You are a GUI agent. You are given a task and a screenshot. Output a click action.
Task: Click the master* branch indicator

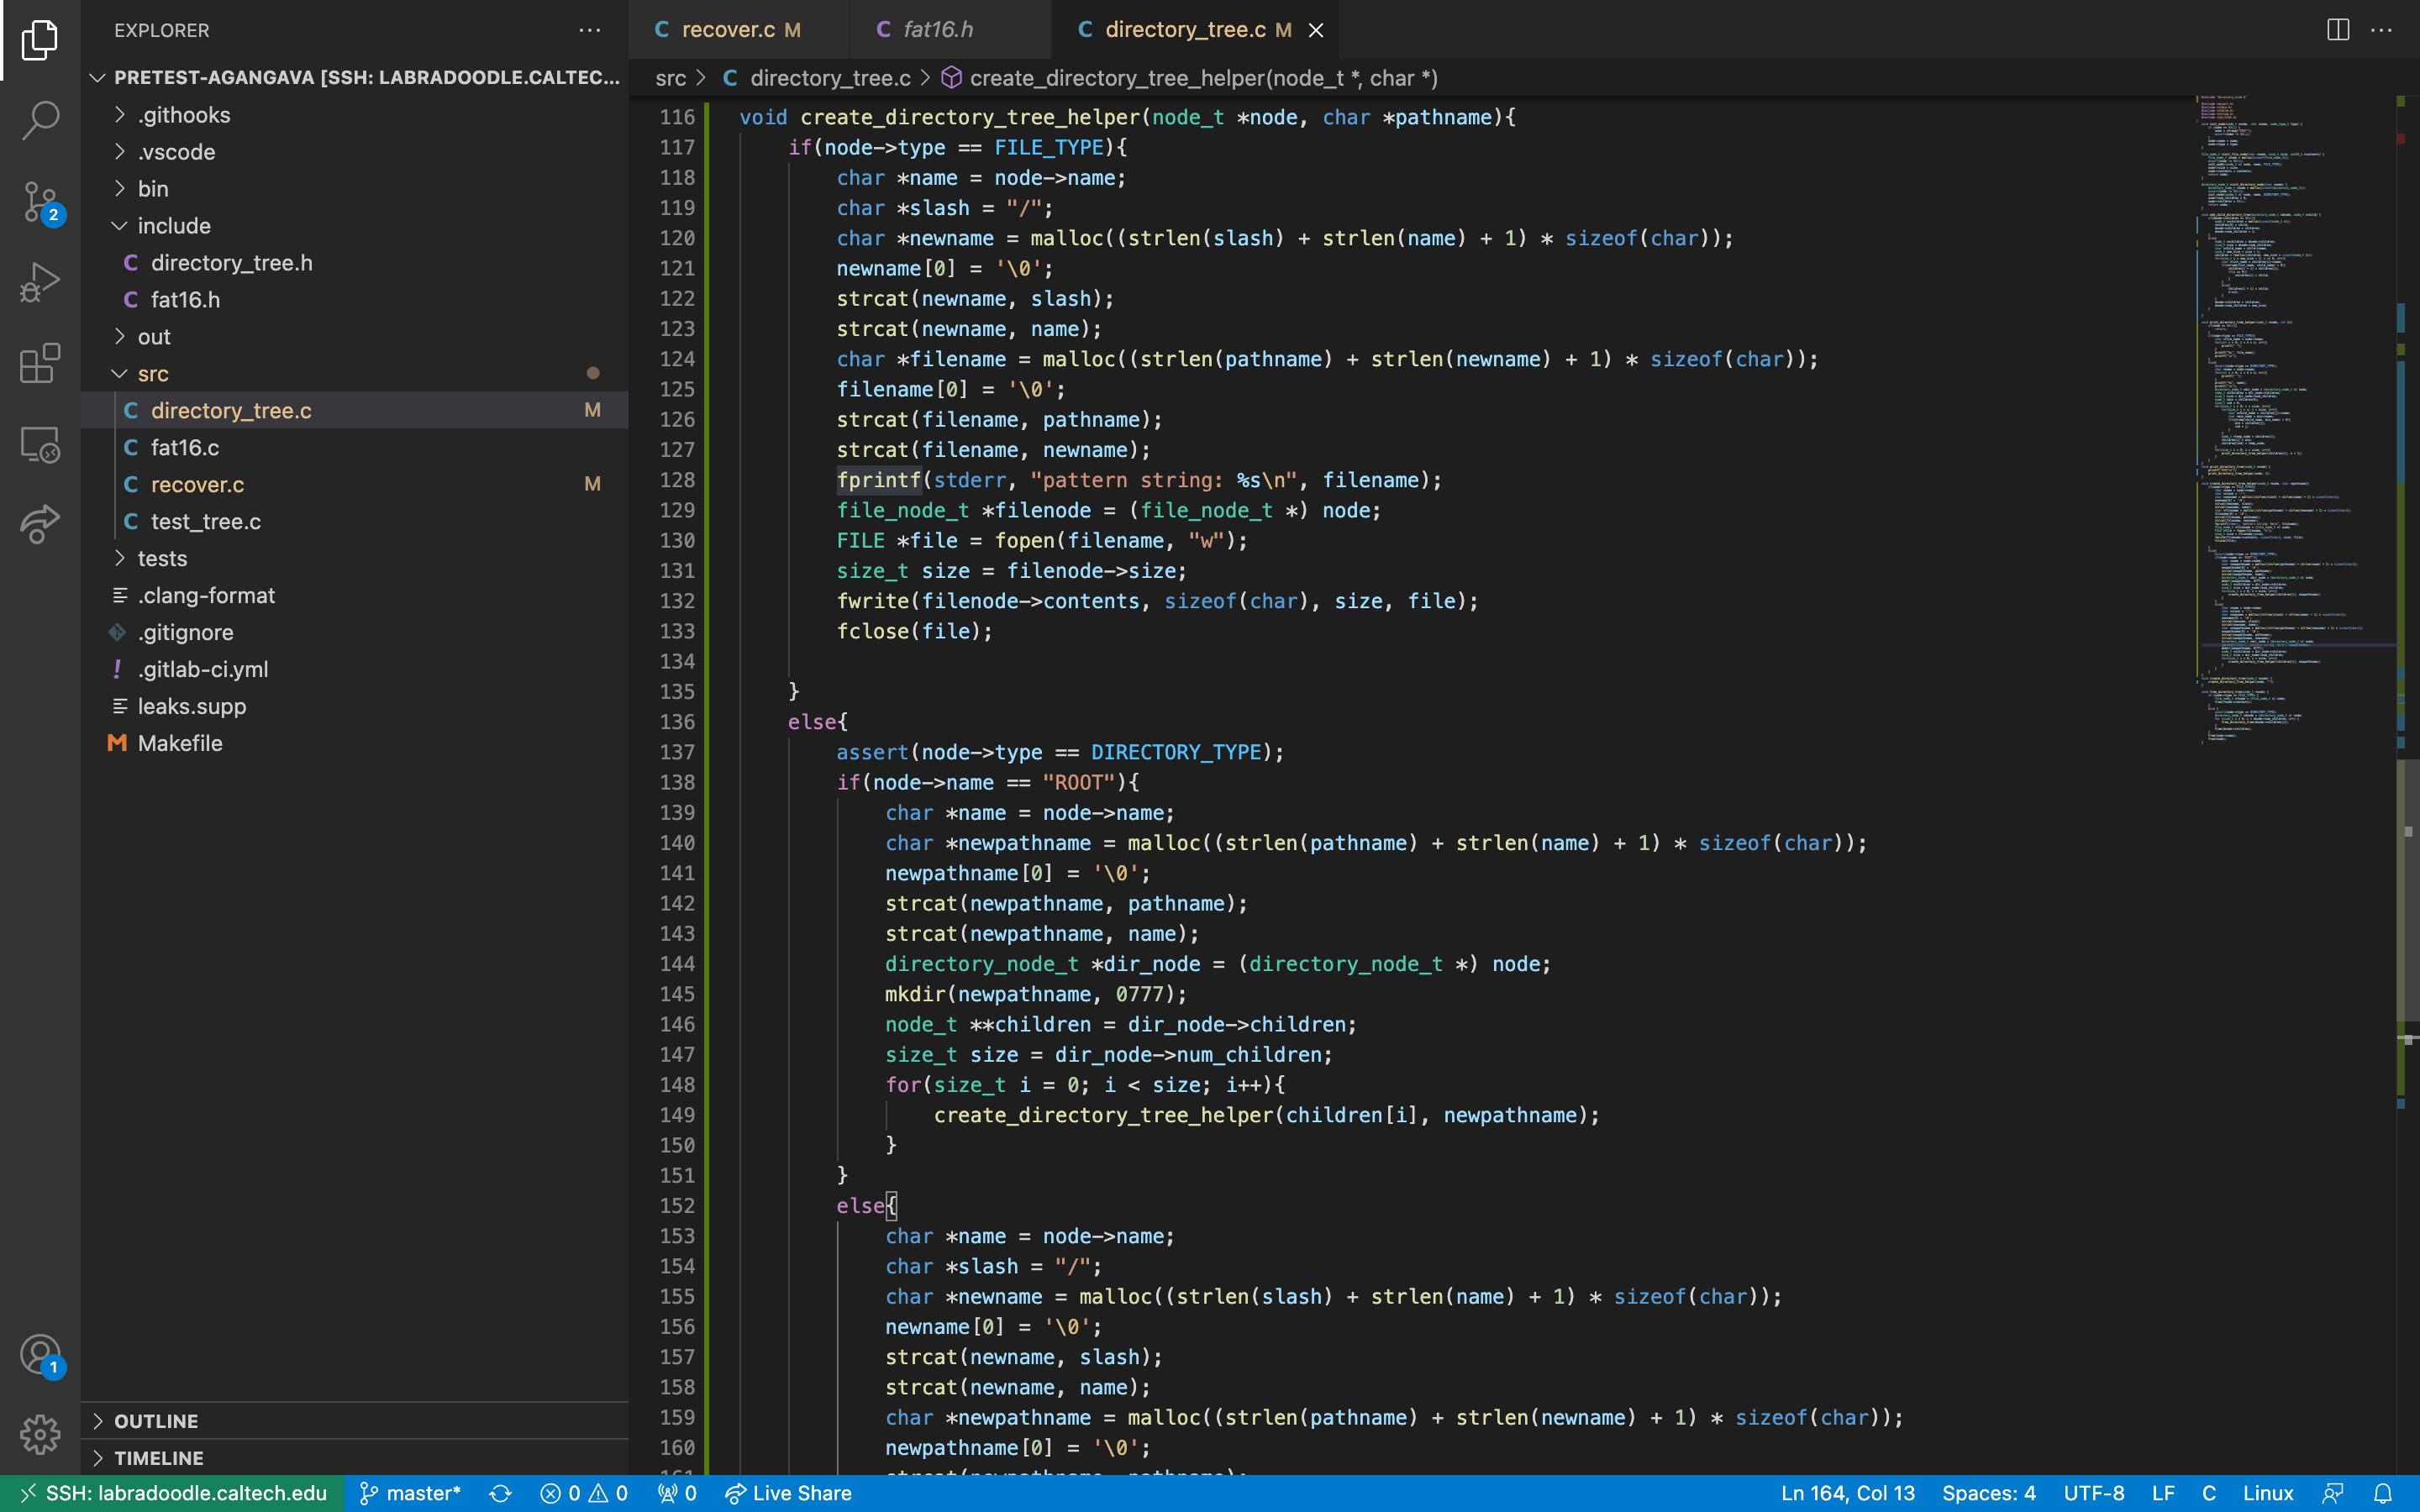point(410,1493)
